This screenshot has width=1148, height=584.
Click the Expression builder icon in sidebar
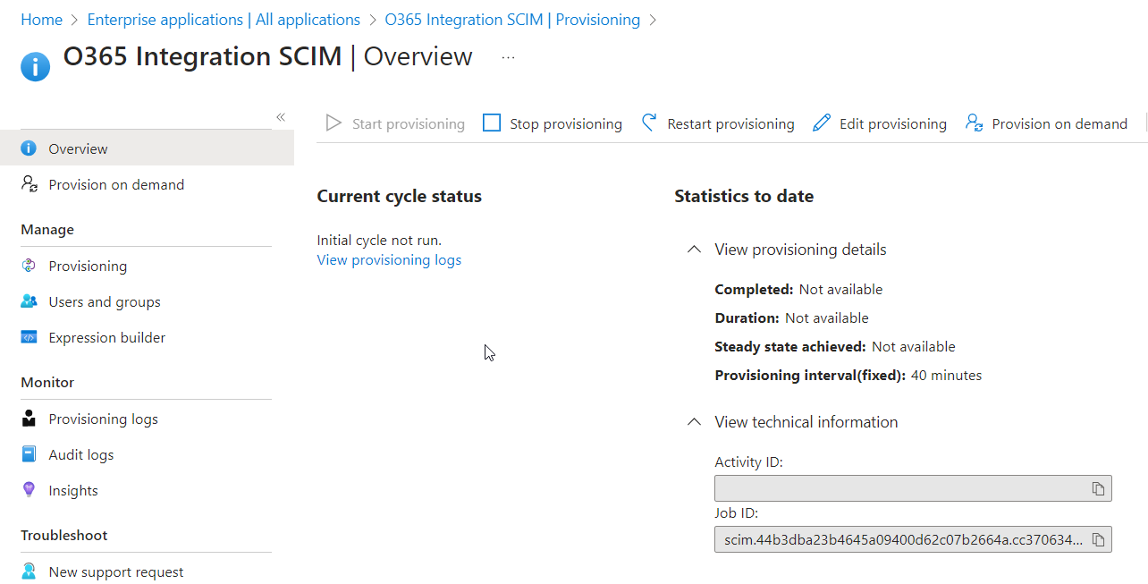click(x=30, y=337)
